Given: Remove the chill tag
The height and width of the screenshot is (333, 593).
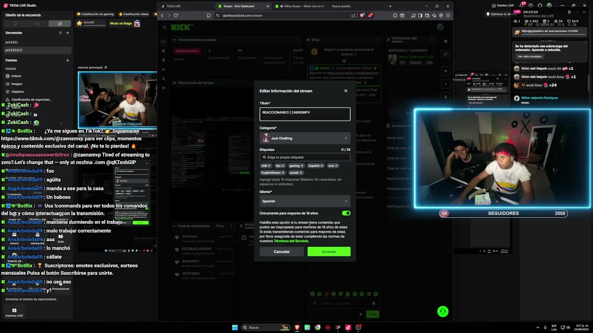Looking at the screenshot, I should [269, 166].
